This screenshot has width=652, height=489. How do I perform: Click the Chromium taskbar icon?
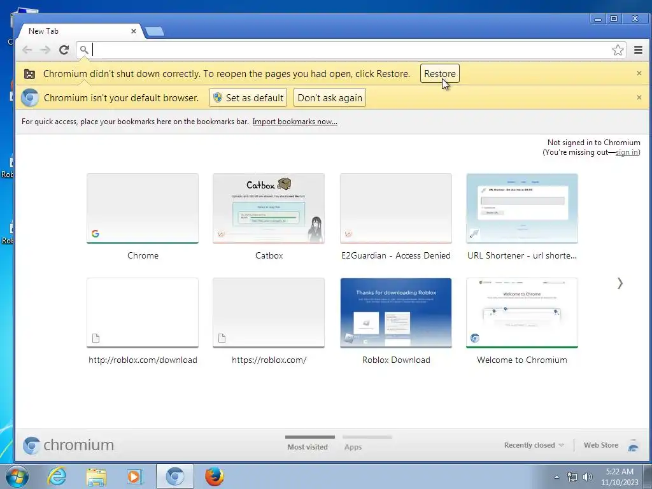tap(175, 476)
